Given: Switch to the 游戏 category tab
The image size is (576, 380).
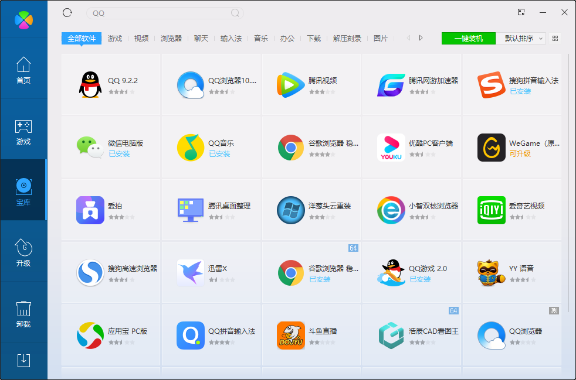Looking at the screenshot, I should [115, 38].
